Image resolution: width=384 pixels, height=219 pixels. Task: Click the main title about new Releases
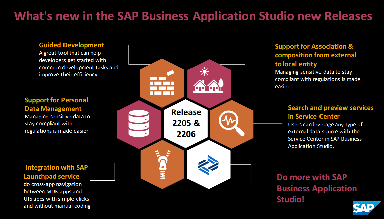193,16
